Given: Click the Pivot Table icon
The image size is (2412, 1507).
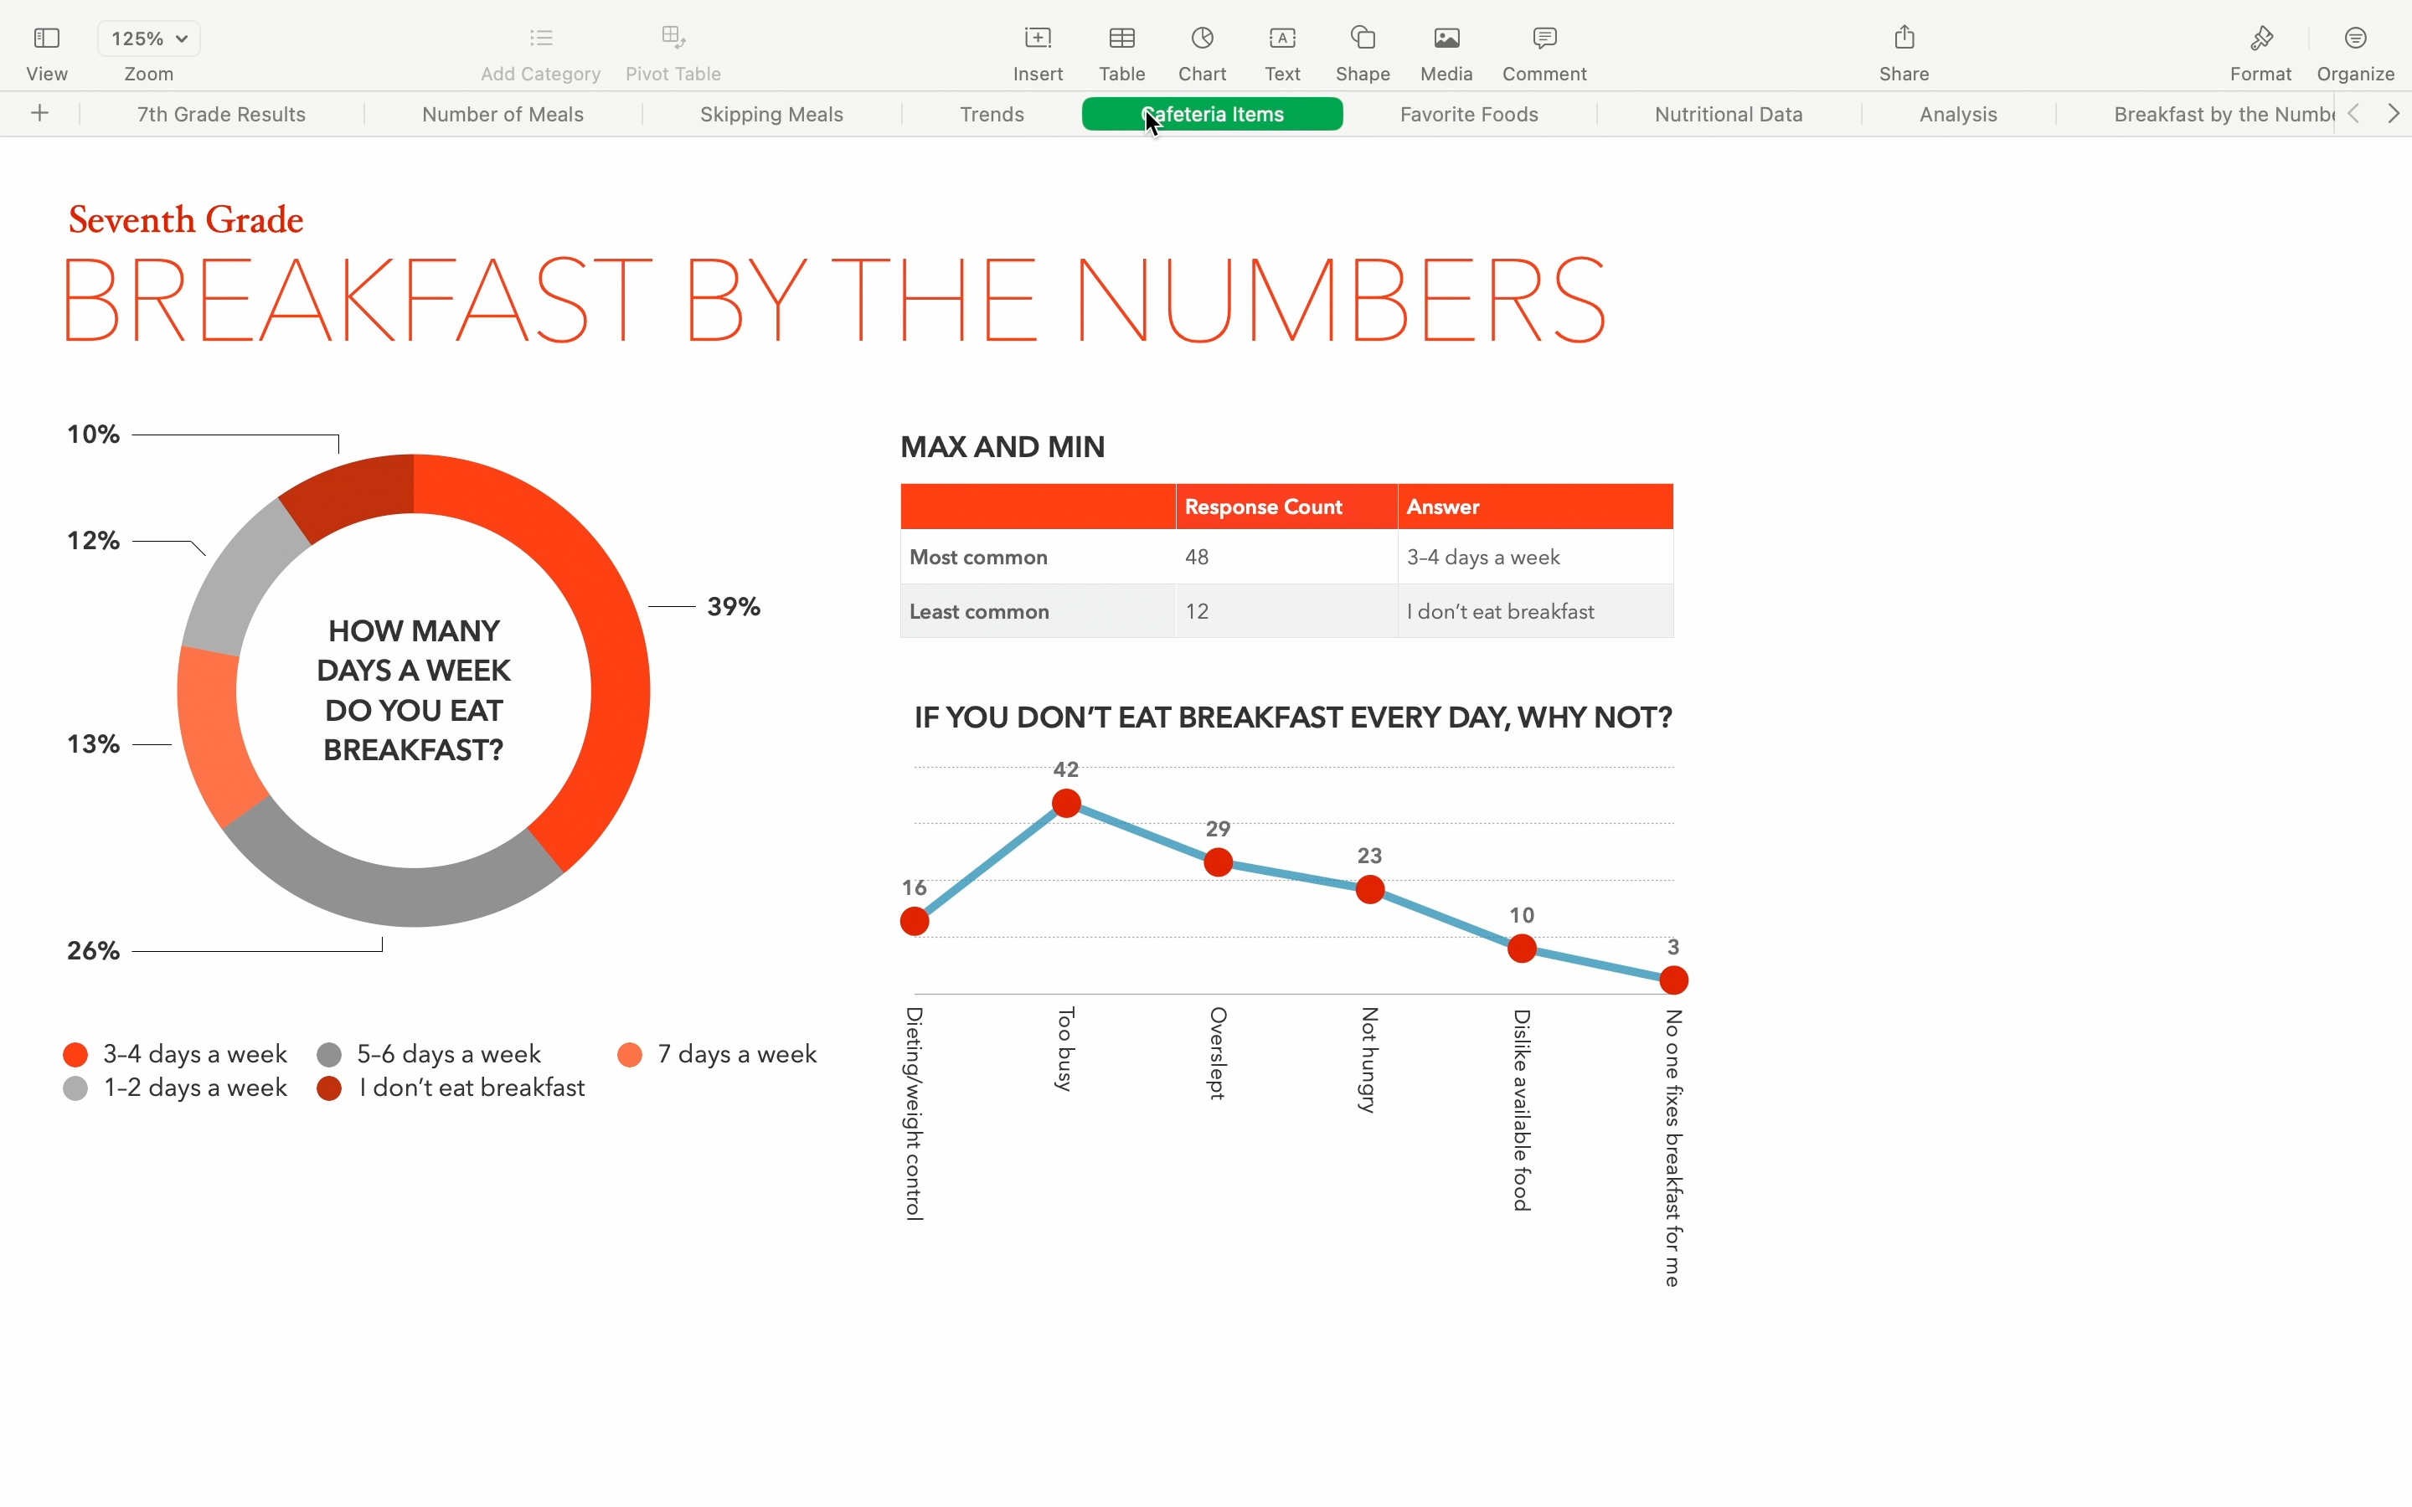Looking at the screenshot, I should (673, 39).
